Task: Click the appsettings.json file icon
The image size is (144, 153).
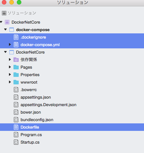Action: (16, 97)
